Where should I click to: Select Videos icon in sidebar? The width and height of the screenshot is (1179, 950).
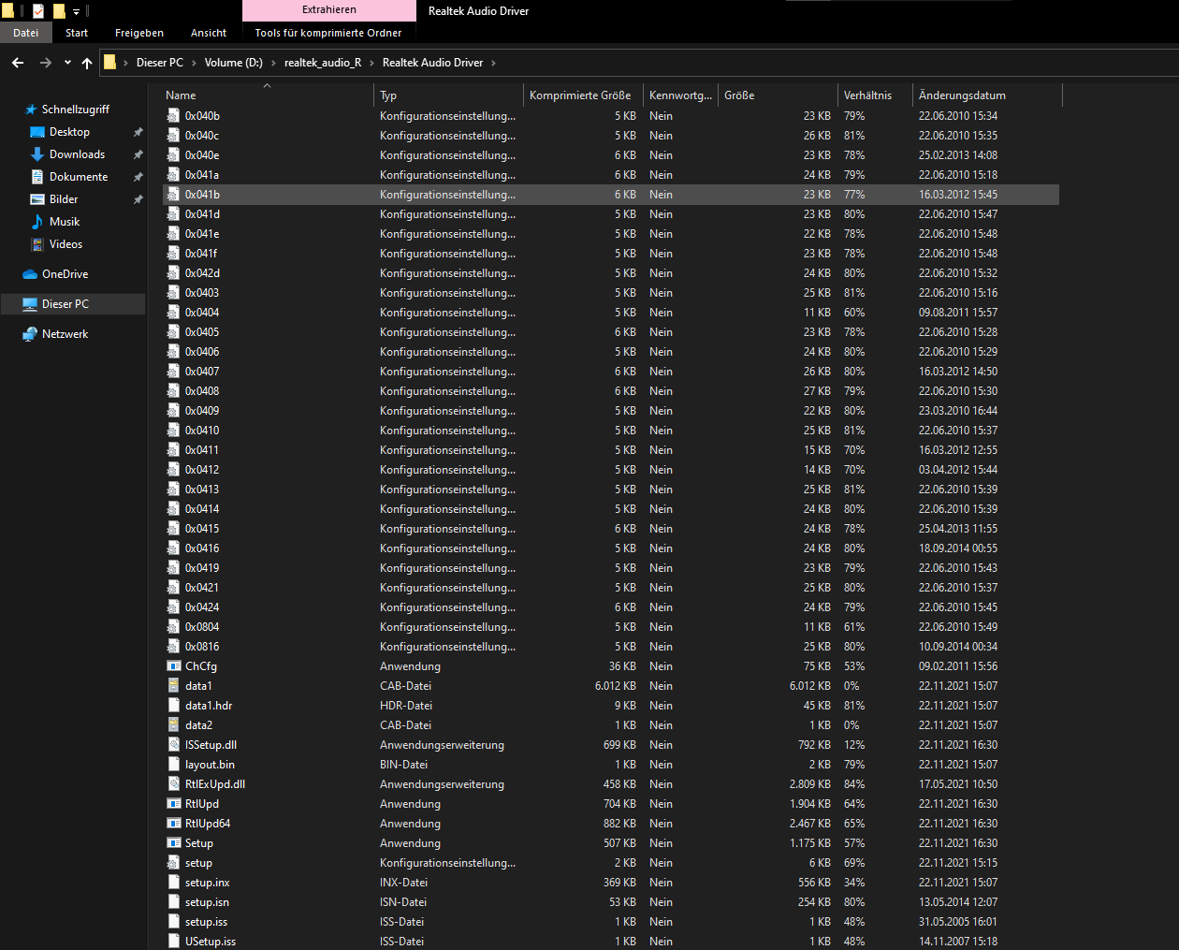click(x=37, y=244)
